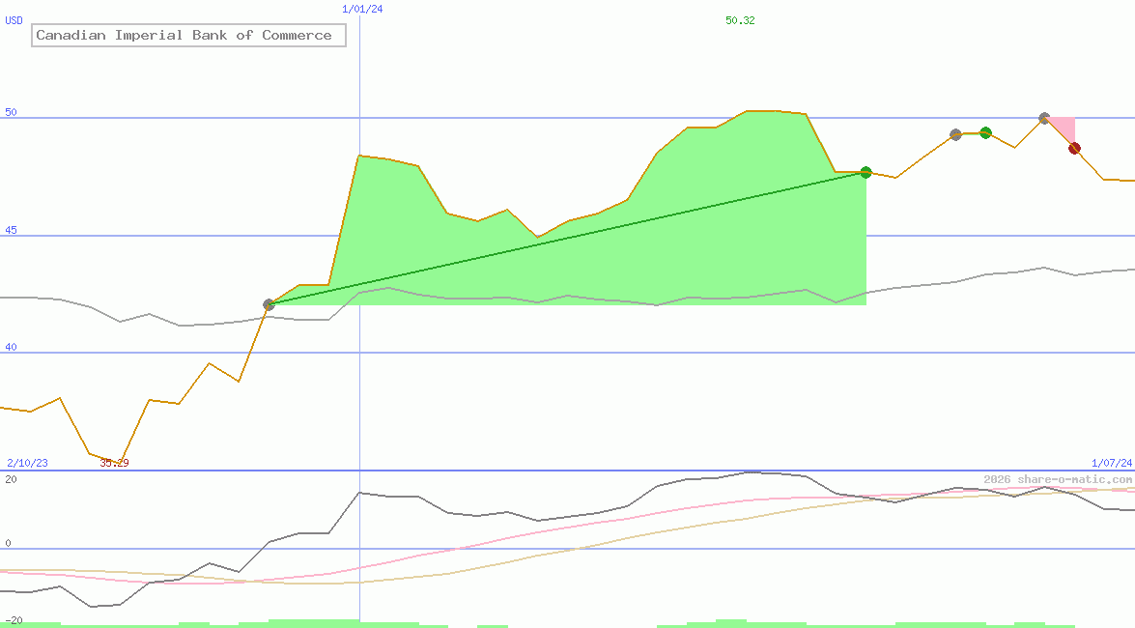Viewport: 1135px width, 628px height.
Task: Click the 0 indicator axis label
Action: [8, 543]
